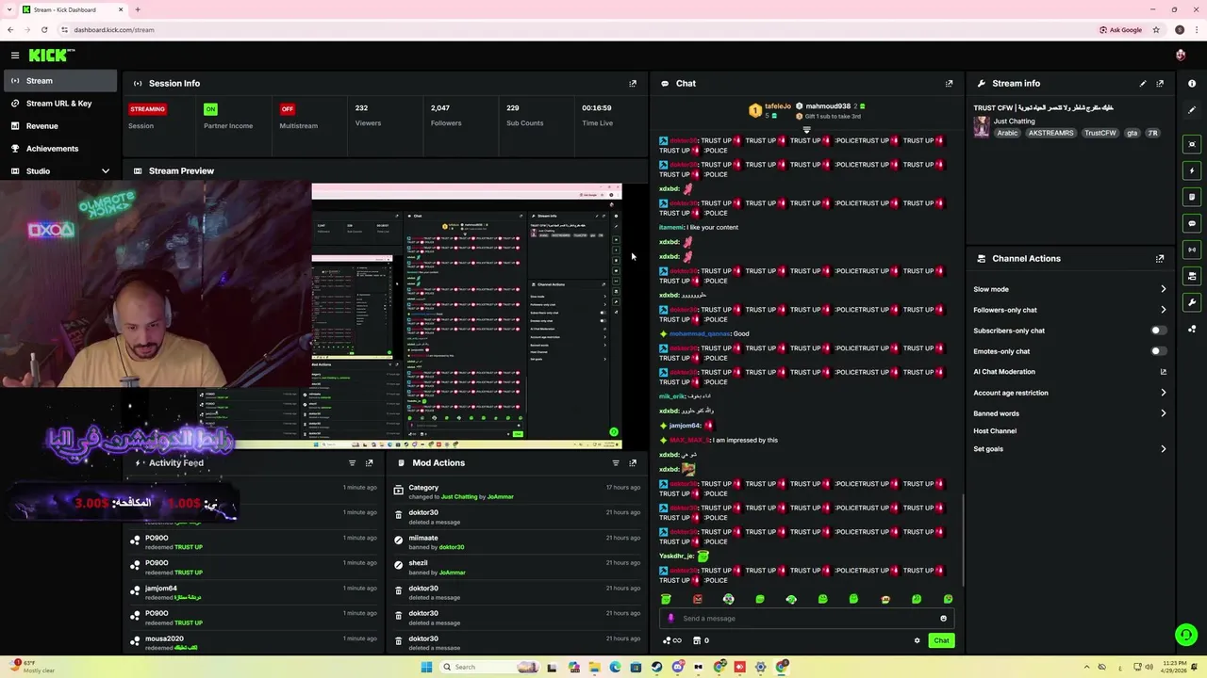The image size is (1207, 678).
Task: Click the Arabic stream tag
Action: (1008, 133)
